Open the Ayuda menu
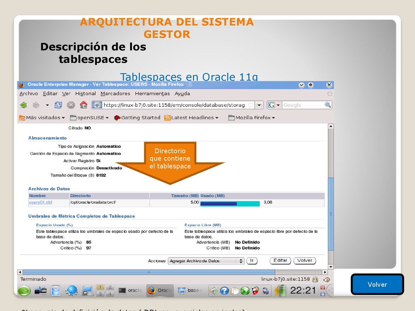This screenshot has height=311, width=415. click(x=182, y=94)
